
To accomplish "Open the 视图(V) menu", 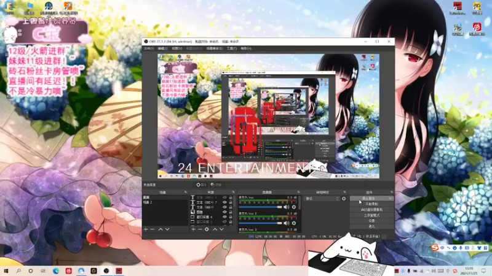I will click(177, 48).
